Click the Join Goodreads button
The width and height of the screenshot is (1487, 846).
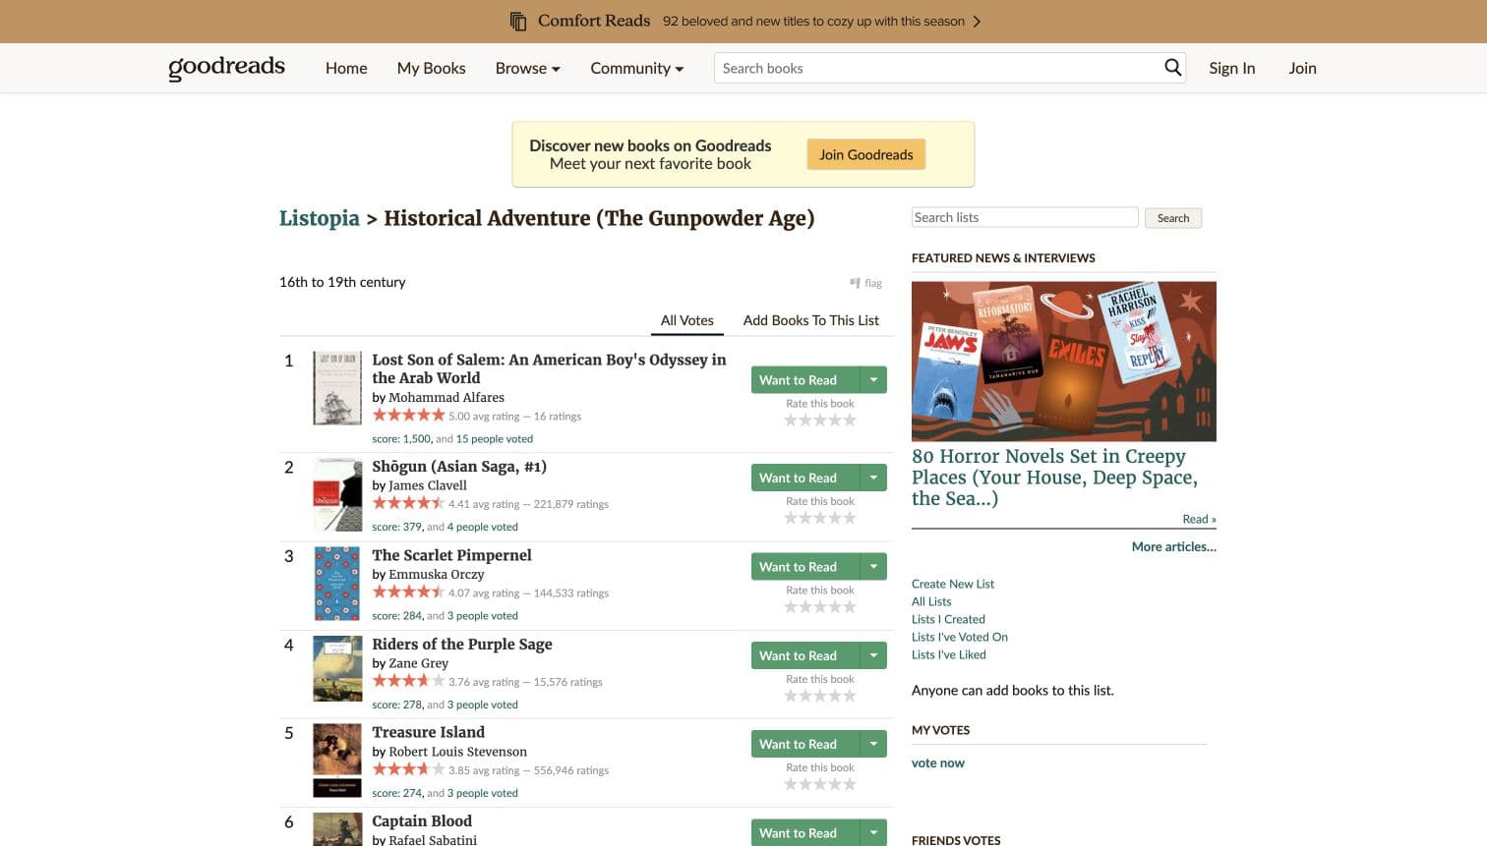(866, 154)
